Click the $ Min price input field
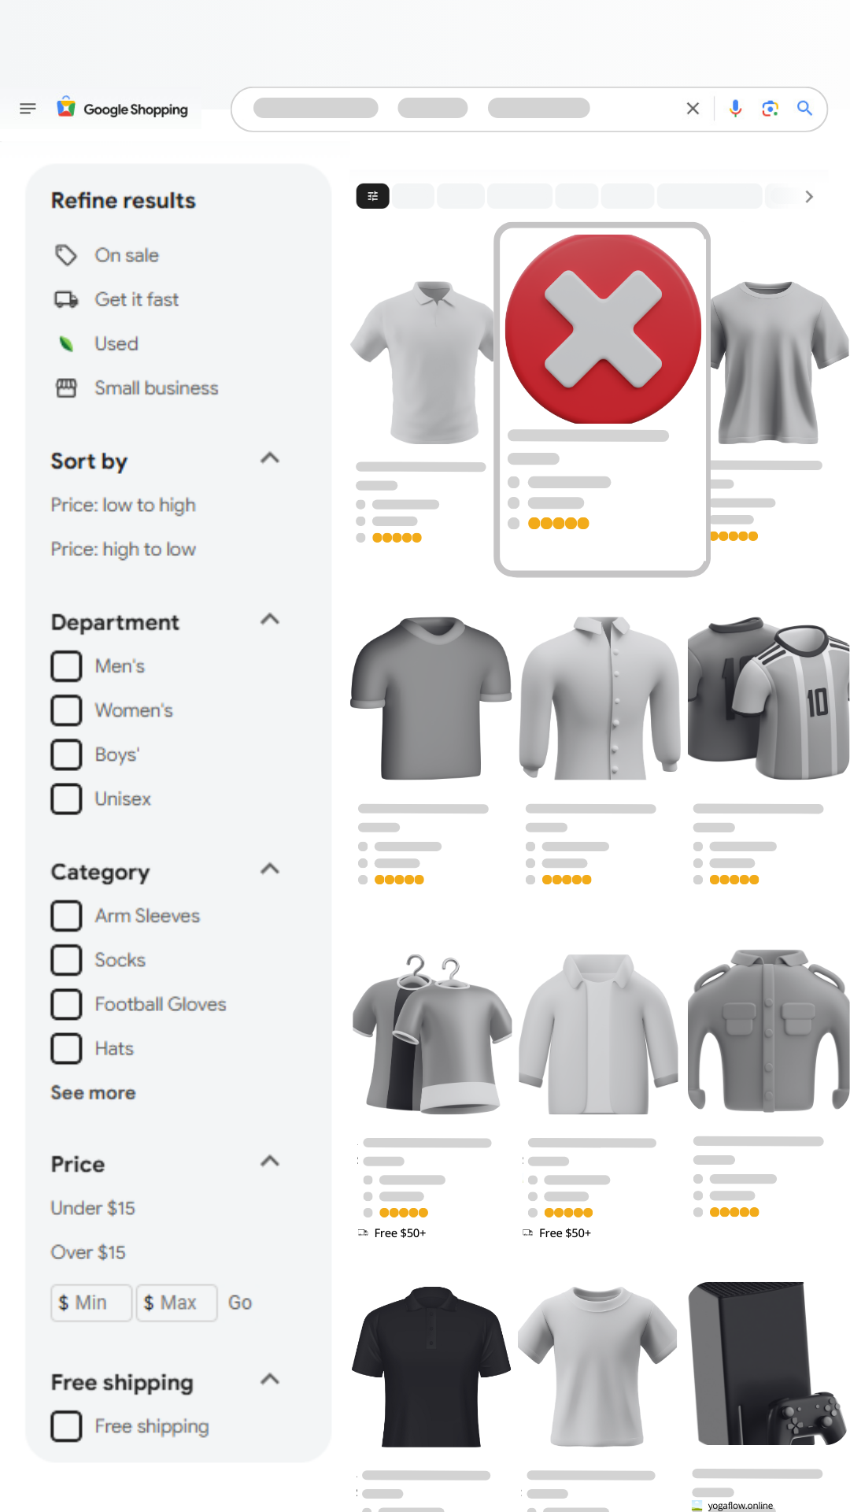The width and height of the screenshot is (850, 1512). pyautogui.click(x=91, y=1303)
